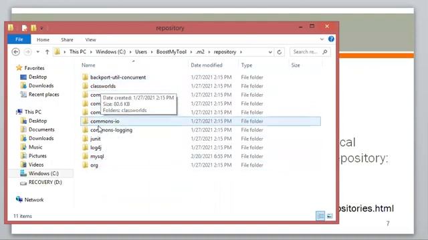Select the log4j folder
This screenshot has height=240, width=428.
pyautogui.click(x=96, y=147)
